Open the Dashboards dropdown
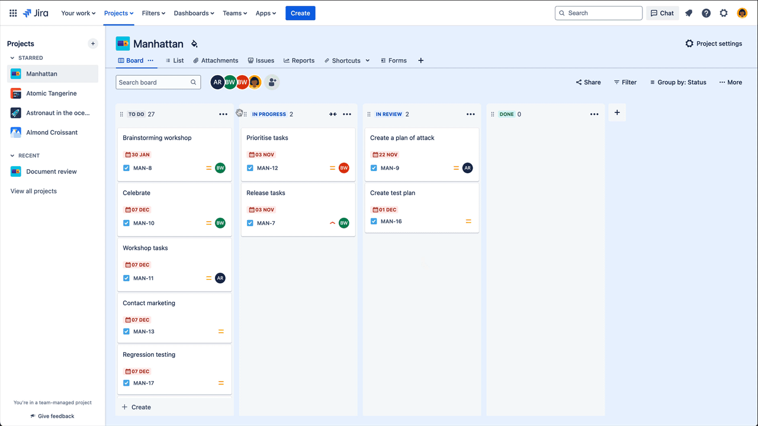The width and height of the screenshot is (758, 426). click(194, 13)
